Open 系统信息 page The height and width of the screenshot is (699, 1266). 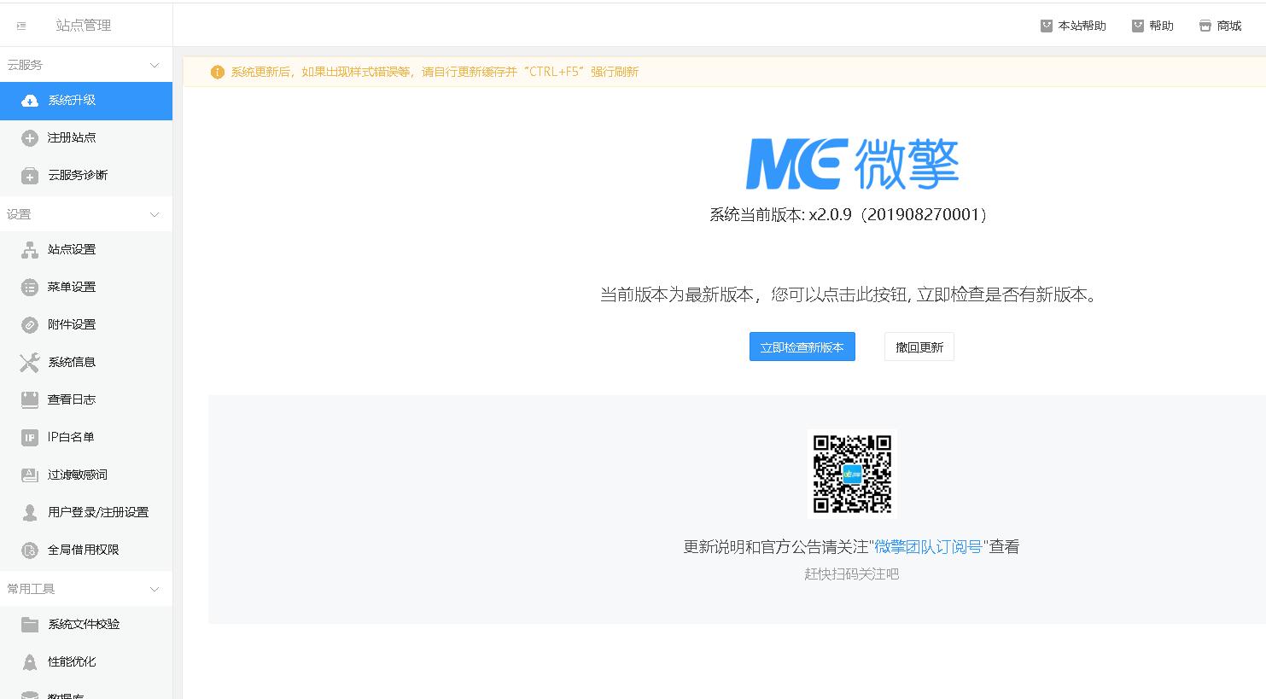pos(86,363)
